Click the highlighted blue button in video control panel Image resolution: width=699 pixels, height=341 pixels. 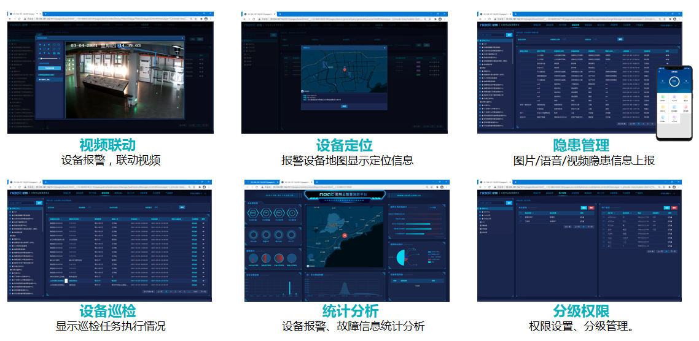[x=51, y=68]
